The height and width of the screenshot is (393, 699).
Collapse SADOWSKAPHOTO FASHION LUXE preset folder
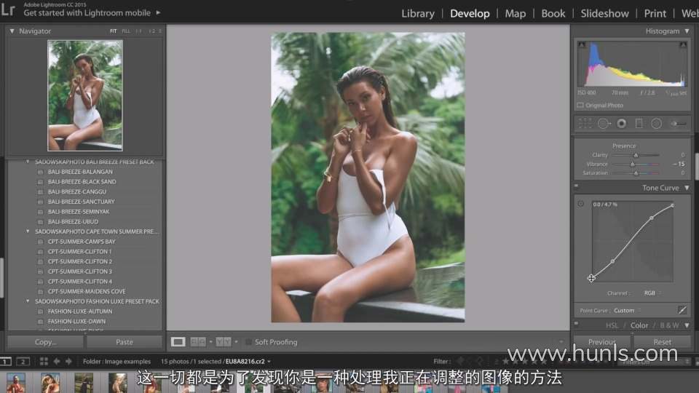[28, 301]
